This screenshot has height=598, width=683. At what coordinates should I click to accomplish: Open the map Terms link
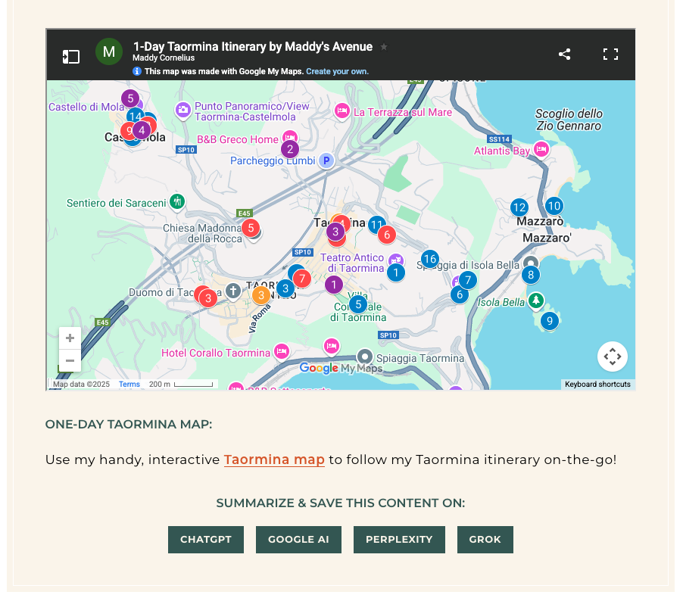click(129, 385)
